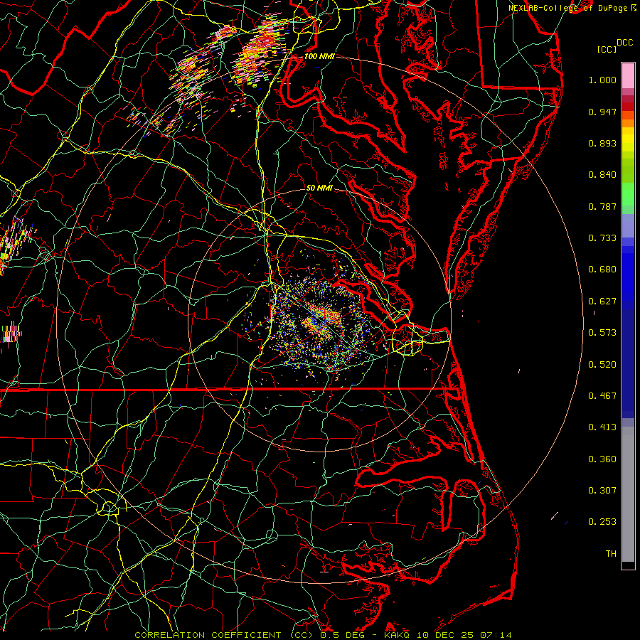The image size is (640, 640).
Task: Click the 1.000 value on color scale
Action: [602, 80]
